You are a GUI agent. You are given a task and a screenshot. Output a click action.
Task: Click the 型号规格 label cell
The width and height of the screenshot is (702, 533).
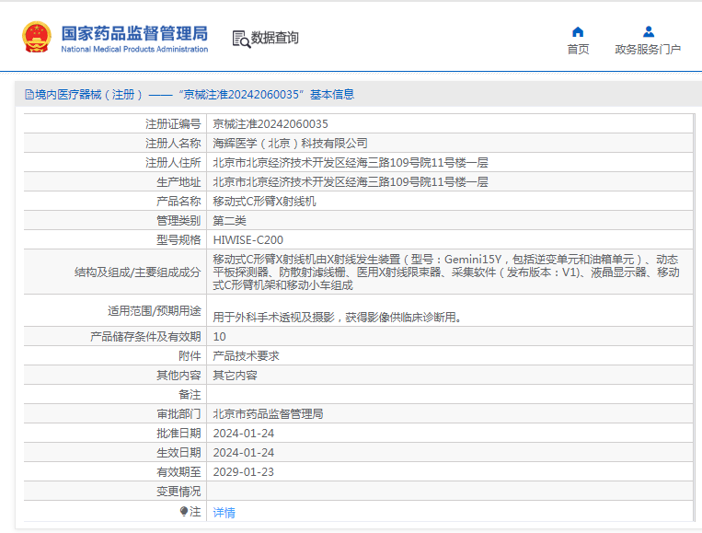pyautogui.click(x=115, y=240)
